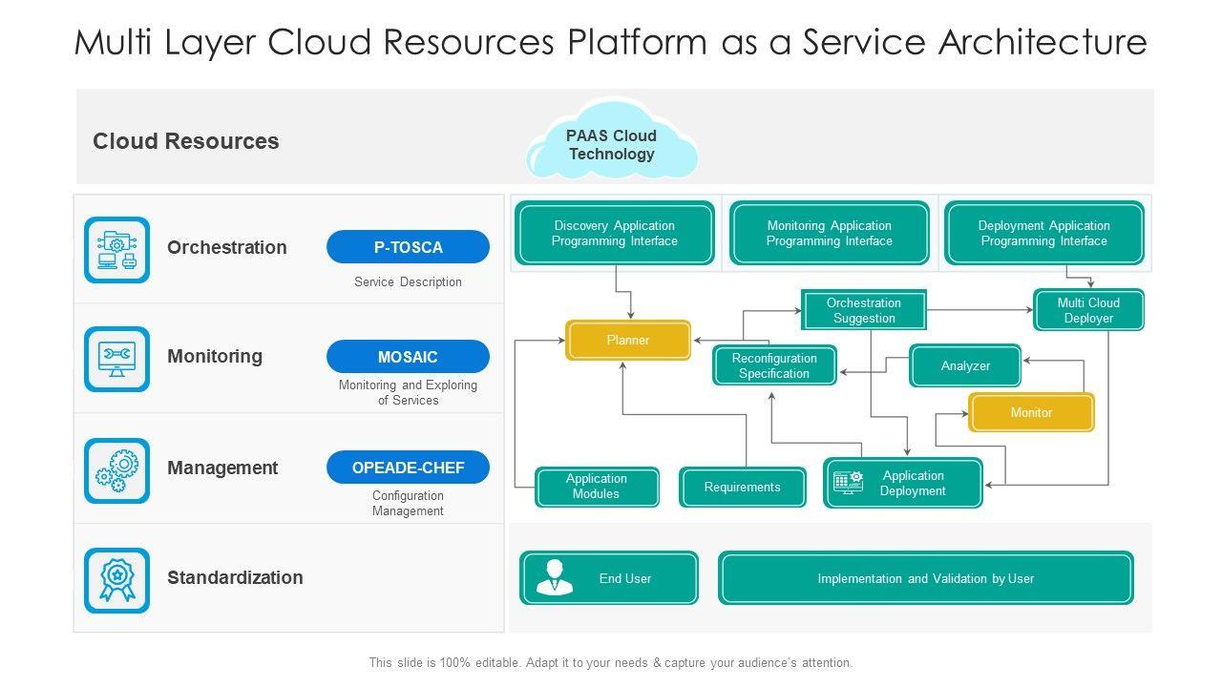Select the Implementation and Validation by User bar

[x=925, y=578]
